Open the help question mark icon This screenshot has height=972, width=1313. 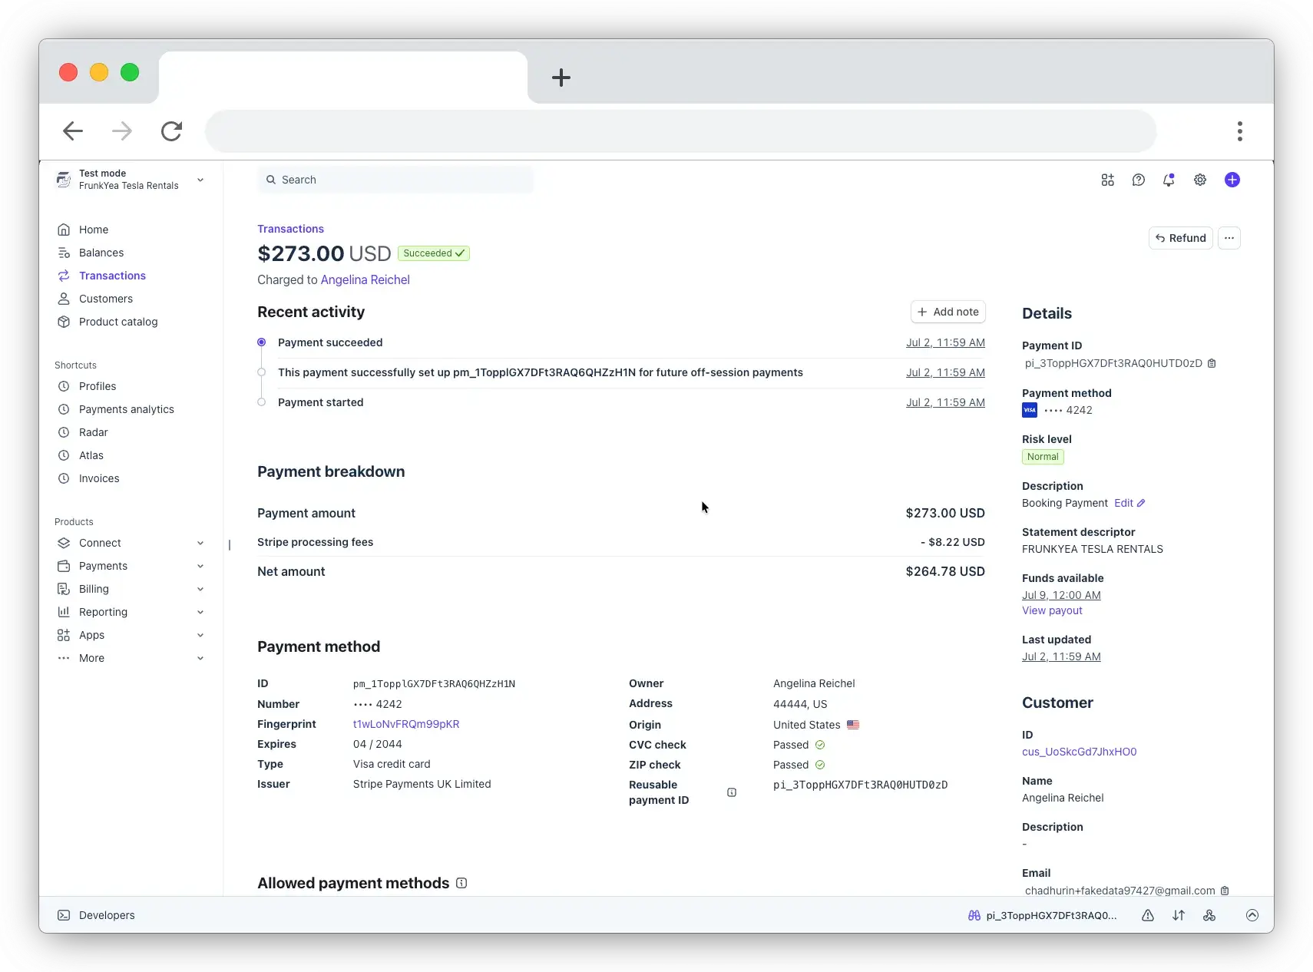(x=1139, y=180)
